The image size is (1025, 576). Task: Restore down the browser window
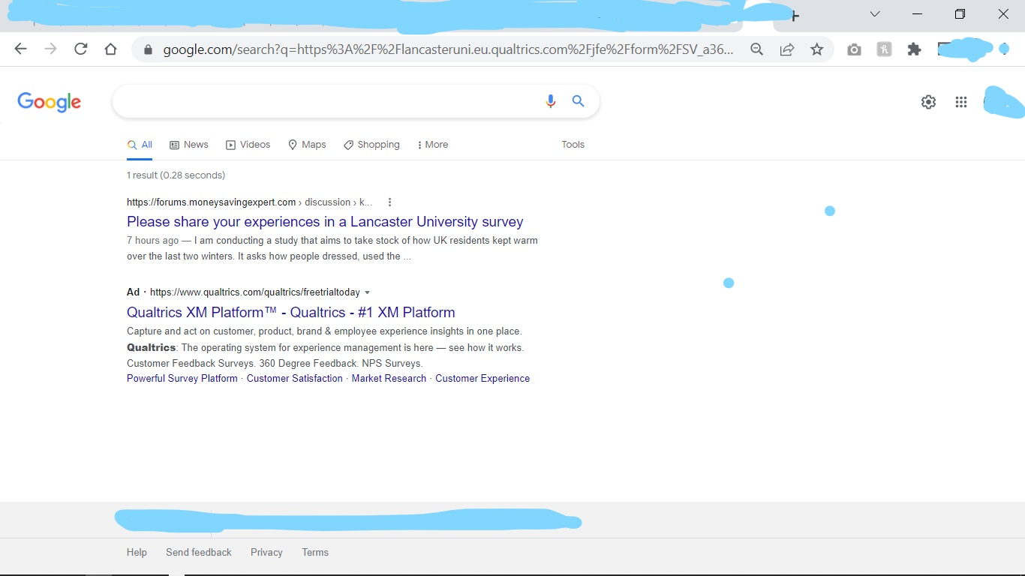tap(960, 14)
